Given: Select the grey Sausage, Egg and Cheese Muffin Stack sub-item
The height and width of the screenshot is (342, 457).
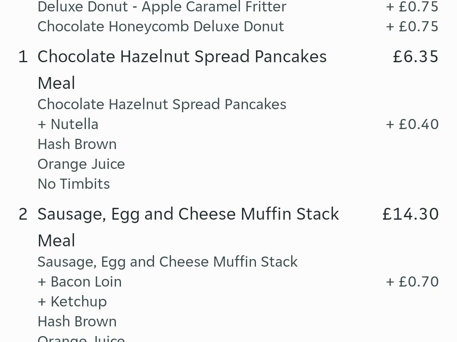Looking at the screenshot, I should [x=168, y=262].
